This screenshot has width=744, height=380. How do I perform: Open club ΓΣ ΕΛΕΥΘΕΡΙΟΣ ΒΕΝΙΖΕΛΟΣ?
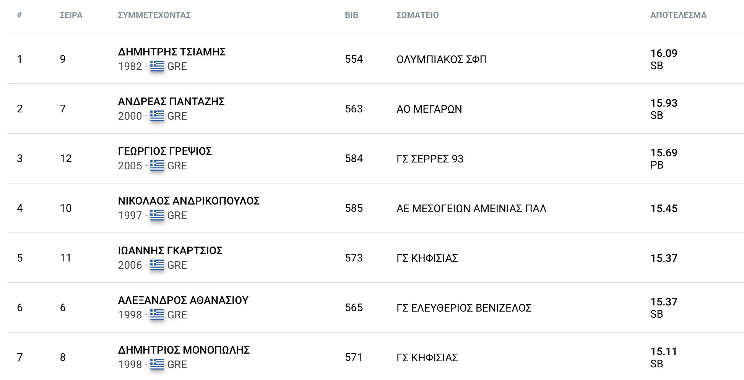click(464, 308)
